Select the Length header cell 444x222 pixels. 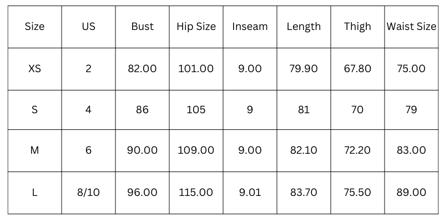[304, 27]
